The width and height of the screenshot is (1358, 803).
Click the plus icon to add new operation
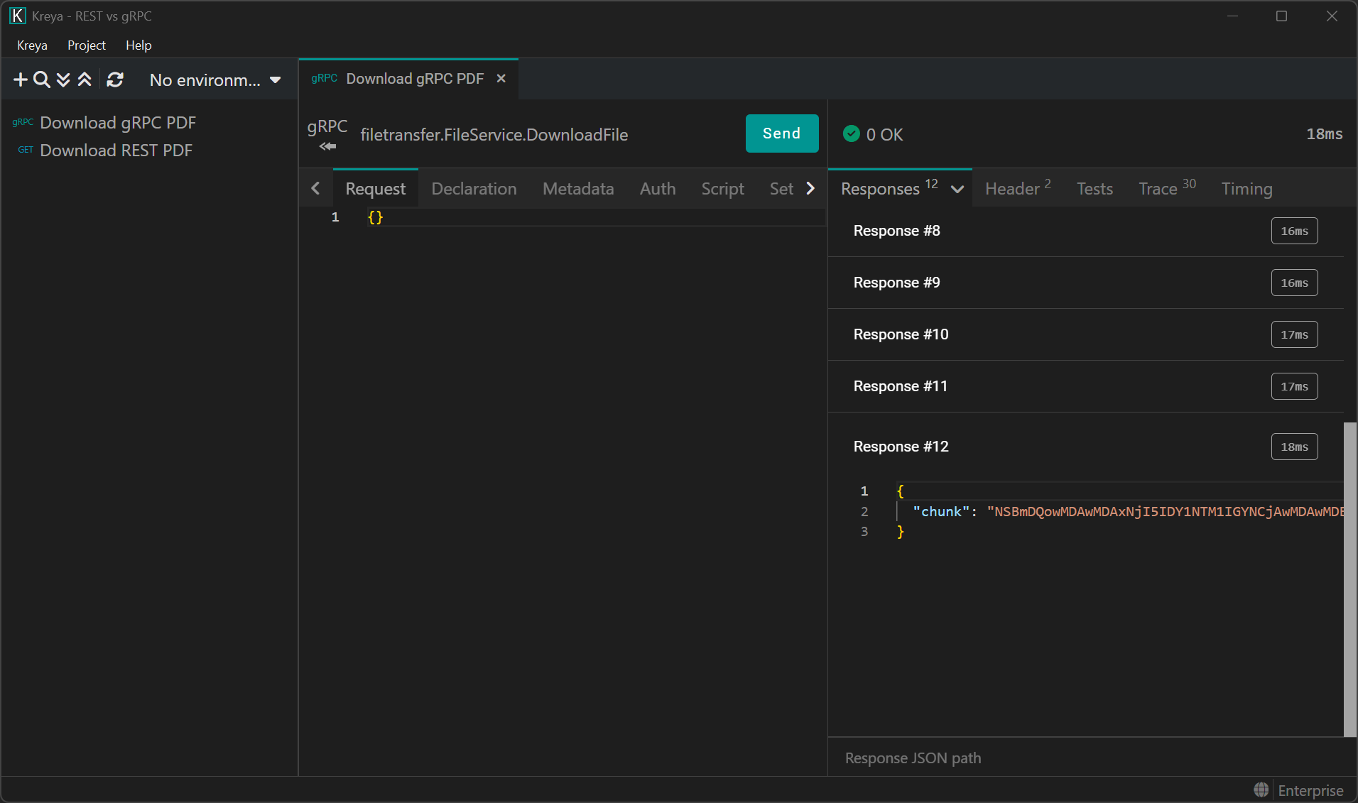pos(21,80)
